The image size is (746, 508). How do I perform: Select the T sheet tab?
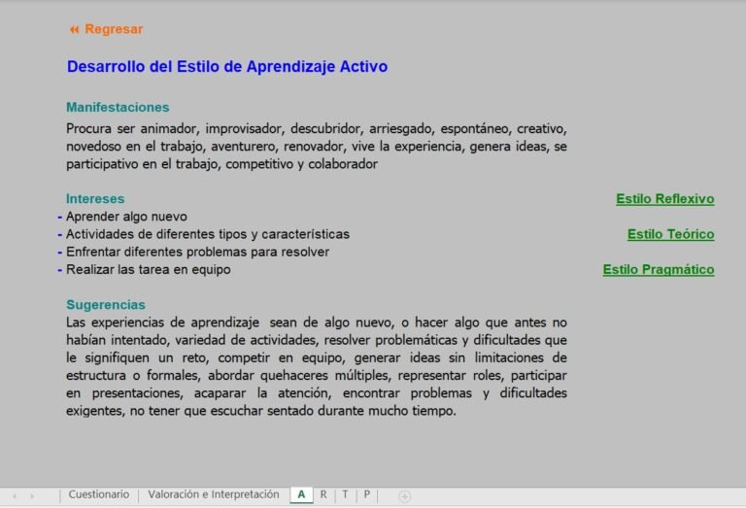tap(346, 494)
